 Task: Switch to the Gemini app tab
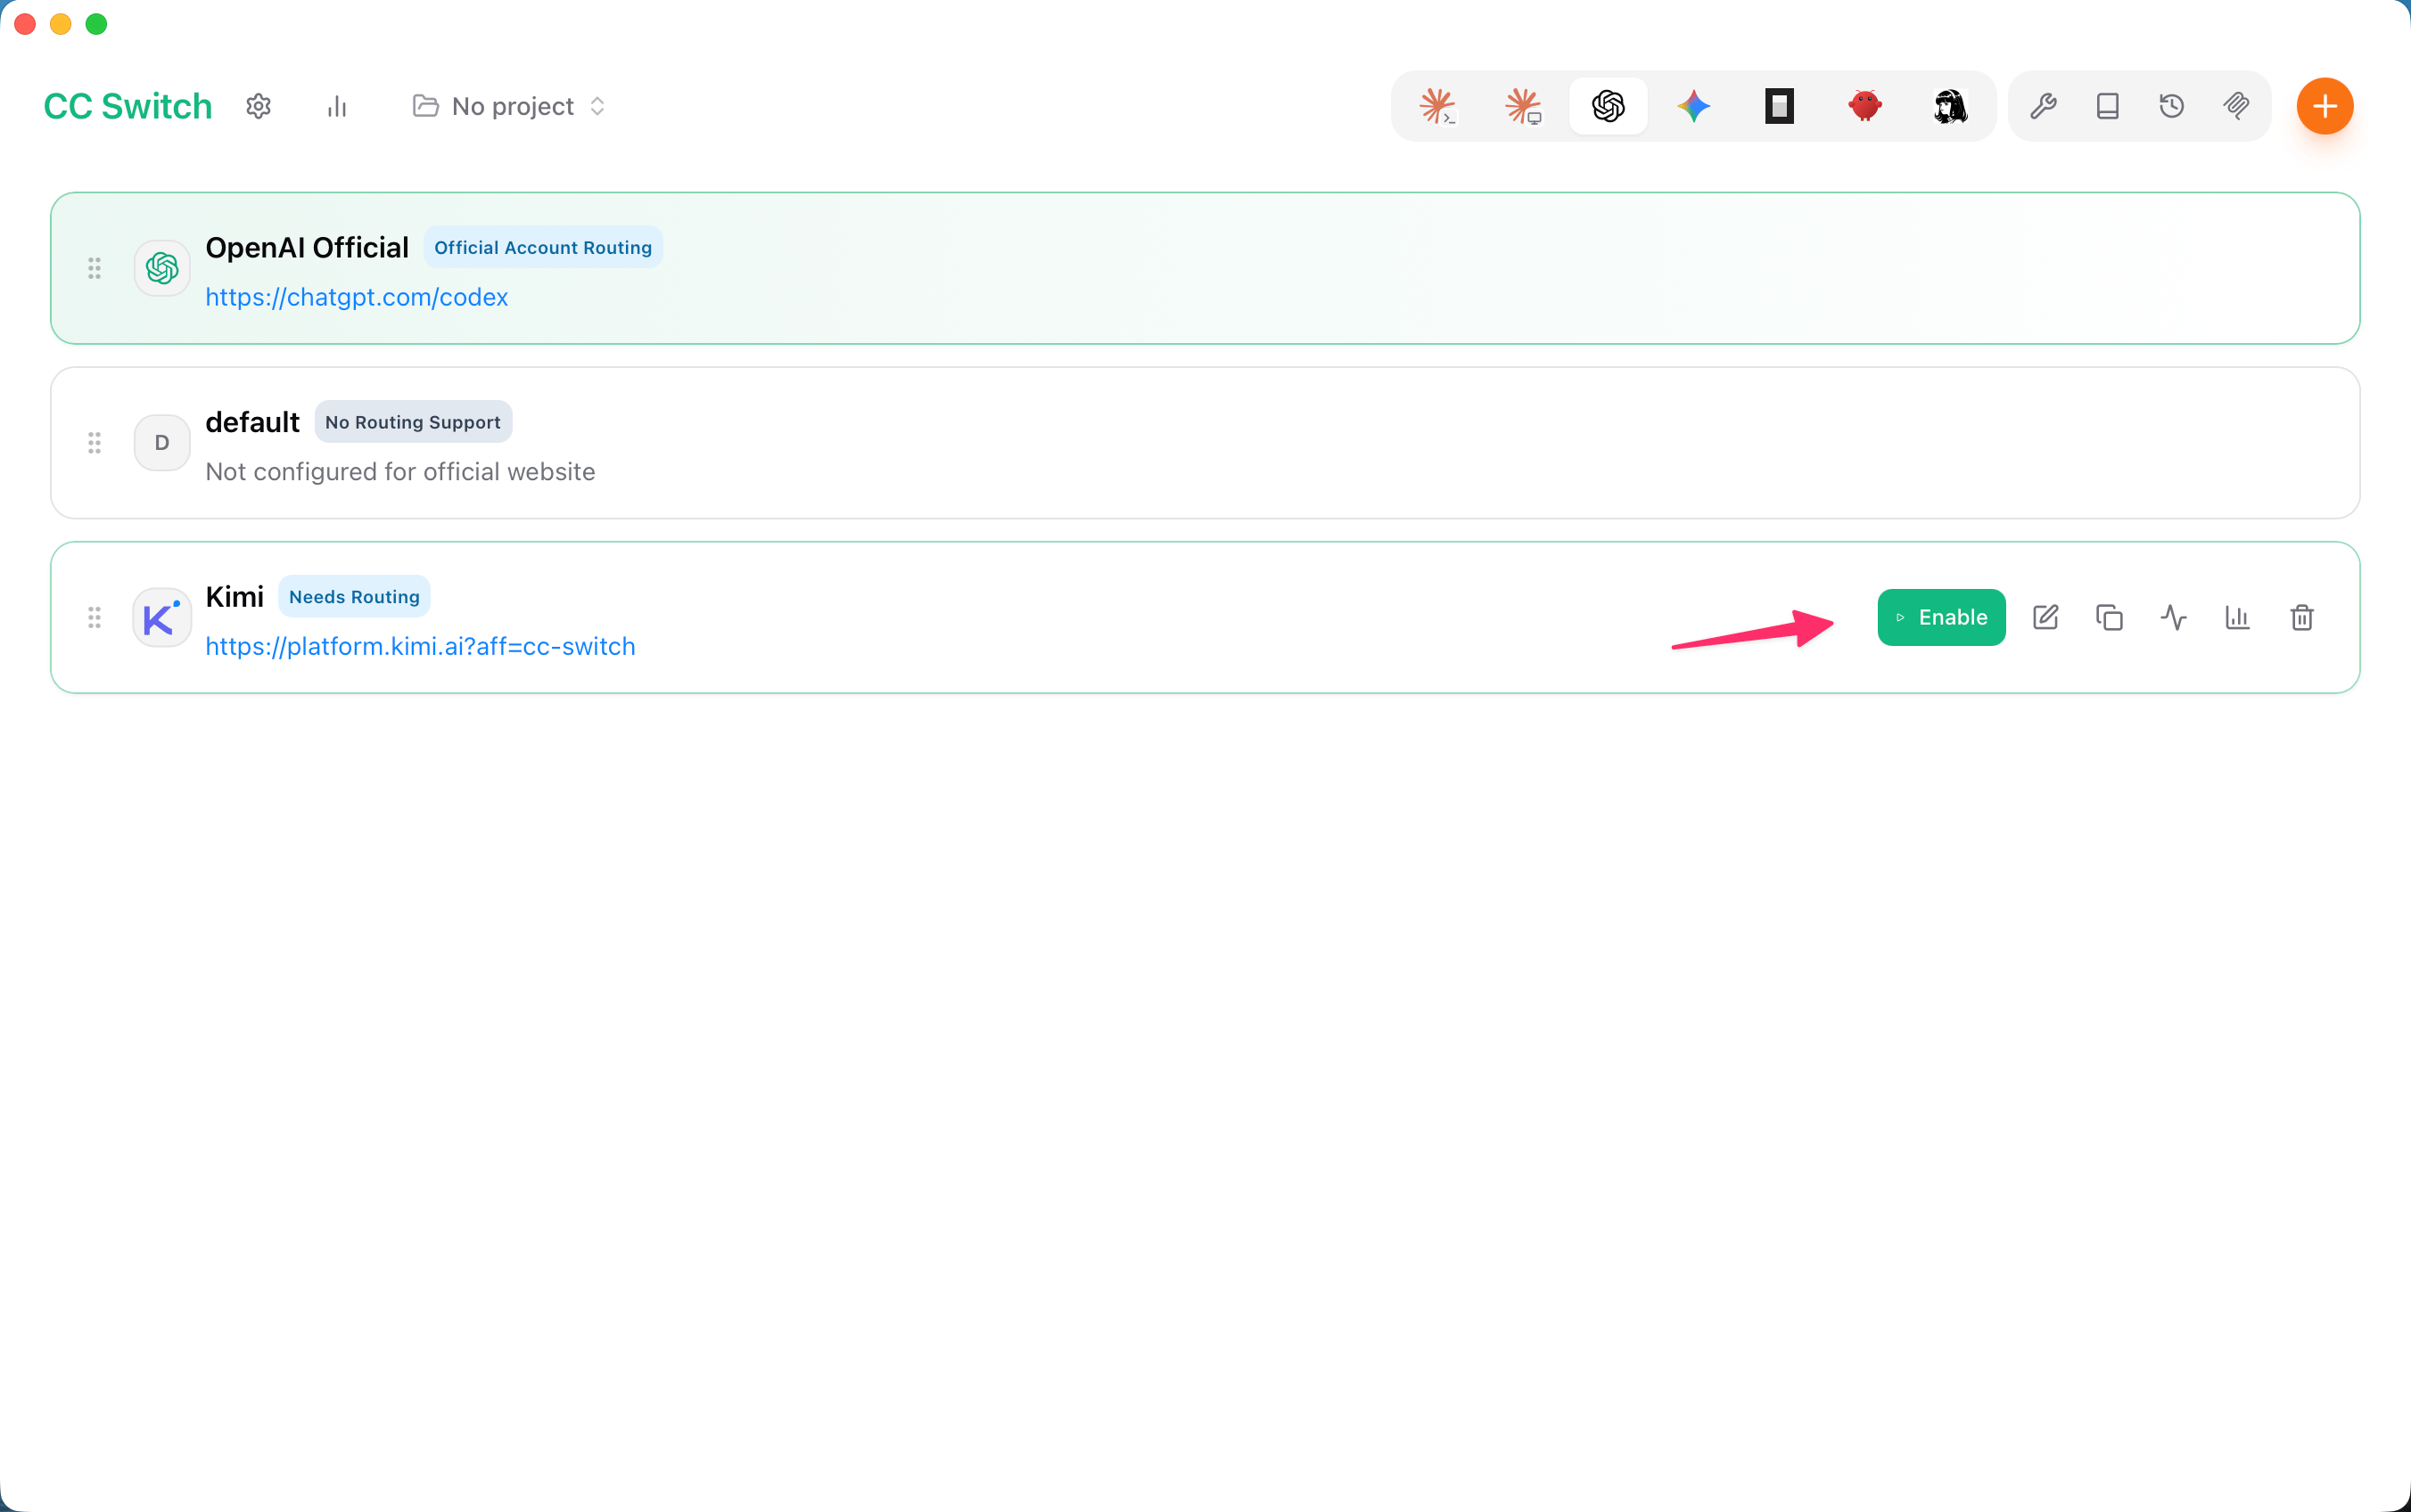(x=1694, y=106)
